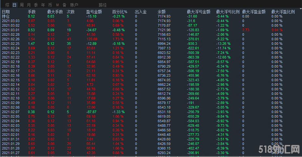Screen dimensions: 302x157
Task: Select the 年 yearly tab
Action: (43, 5)
